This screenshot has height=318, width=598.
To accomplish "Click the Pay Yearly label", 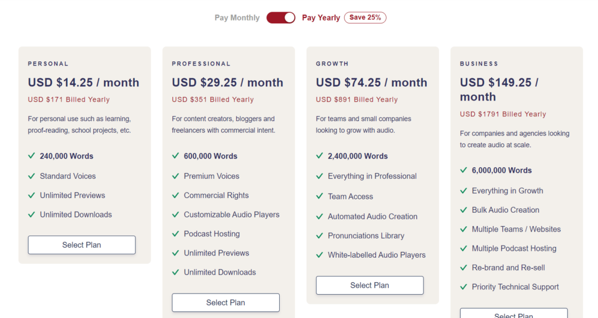I will (321, 18).
